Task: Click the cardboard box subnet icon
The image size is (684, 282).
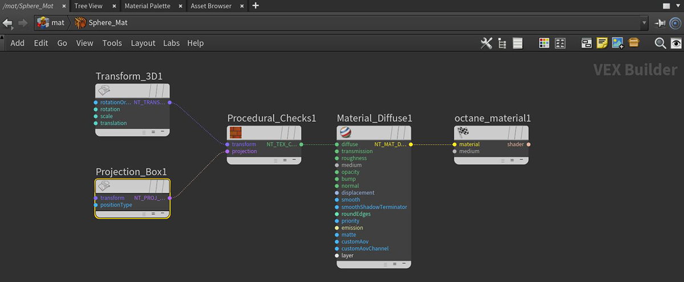Action: [x=634, y=43]
